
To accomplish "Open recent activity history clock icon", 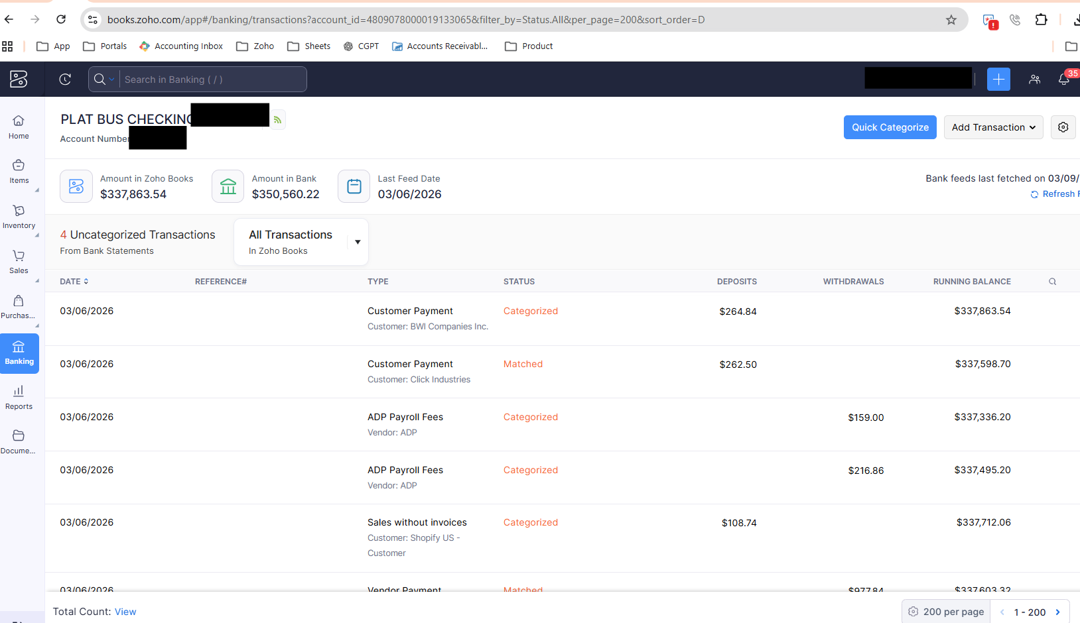I will coord(65,80).
